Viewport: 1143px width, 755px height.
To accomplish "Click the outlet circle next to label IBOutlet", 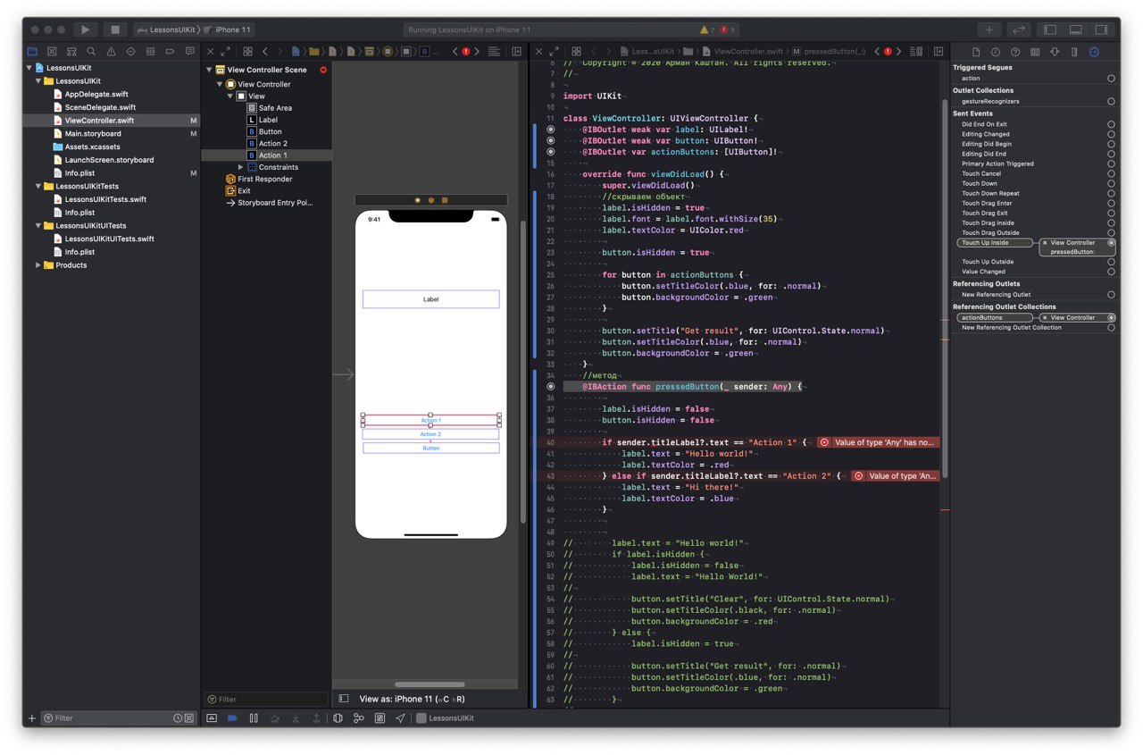I will (x=551, y=130).
